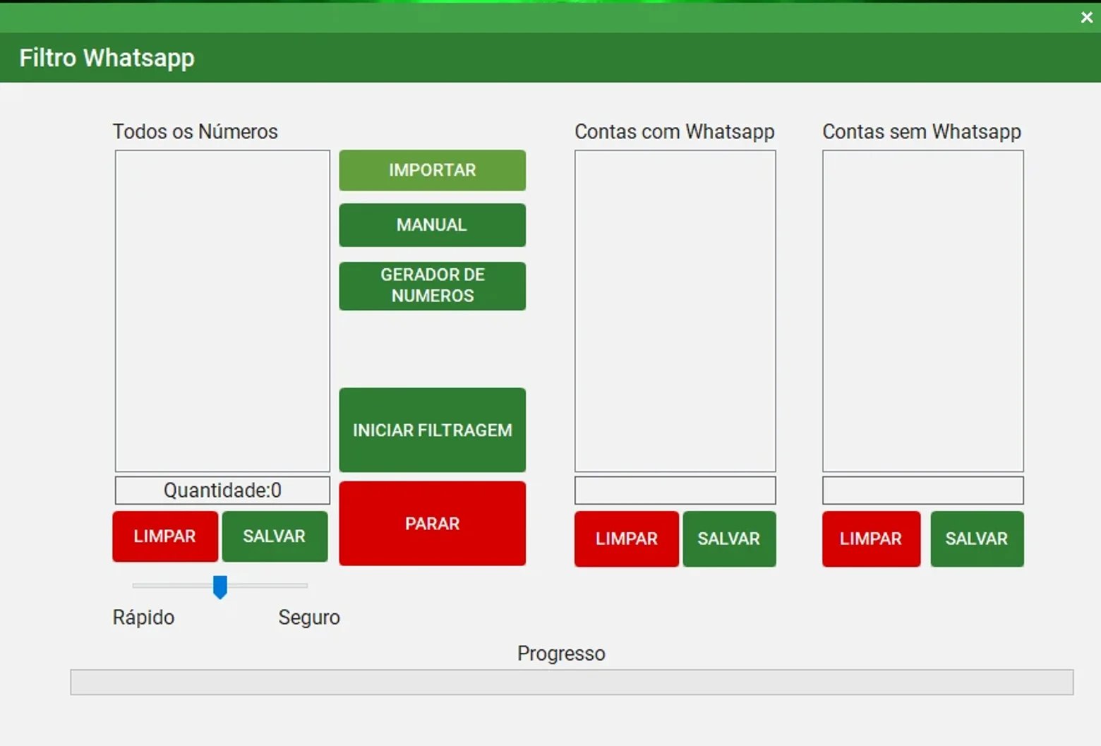Click inside the Contas com Whatsapp list box
This screenshot has height=746, width=1101.
pos(675,311)
